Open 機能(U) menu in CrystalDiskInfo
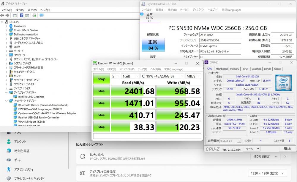This screenshot has height=182, width=297. [x=172, y=10]
